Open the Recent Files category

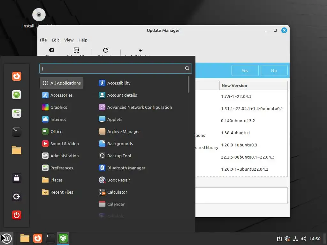[61, 192]
